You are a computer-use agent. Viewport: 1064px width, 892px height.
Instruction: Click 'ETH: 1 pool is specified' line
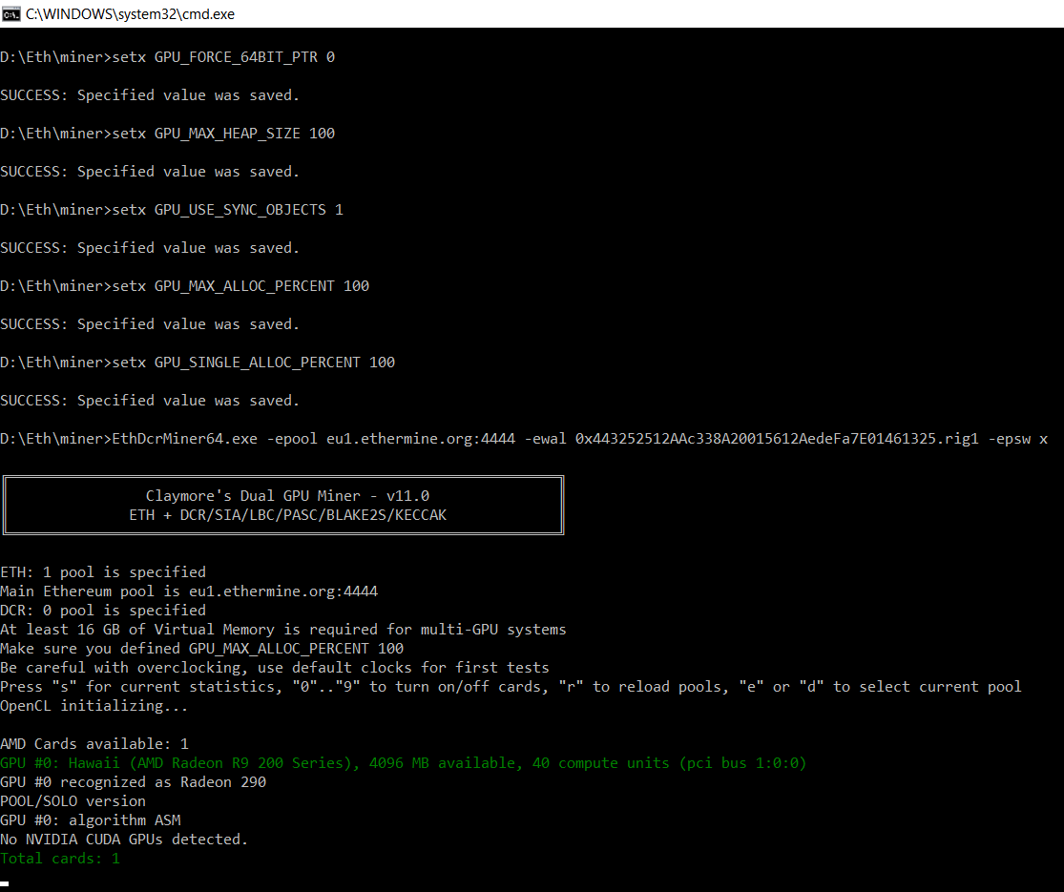pyautogui.click(x=103, y=571)
